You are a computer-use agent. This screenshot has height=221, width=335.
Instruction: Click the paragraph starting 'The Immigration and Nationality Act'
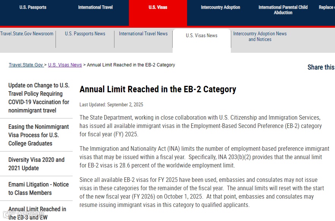204,157
